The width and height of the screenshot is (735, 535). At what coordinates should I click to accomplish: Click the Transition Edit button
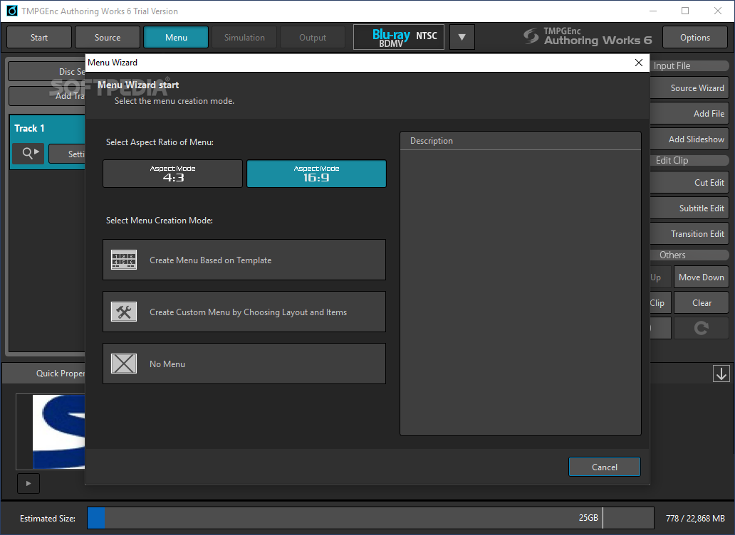[689, 234]
